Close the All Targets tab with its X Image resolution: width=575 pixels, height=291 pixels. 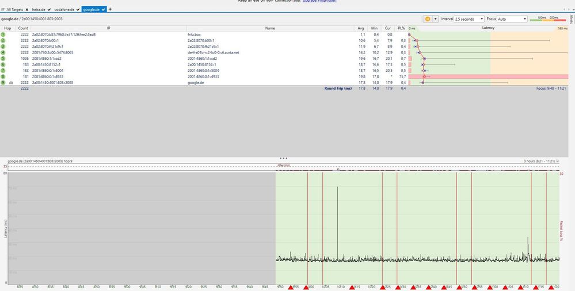[27, 10]
